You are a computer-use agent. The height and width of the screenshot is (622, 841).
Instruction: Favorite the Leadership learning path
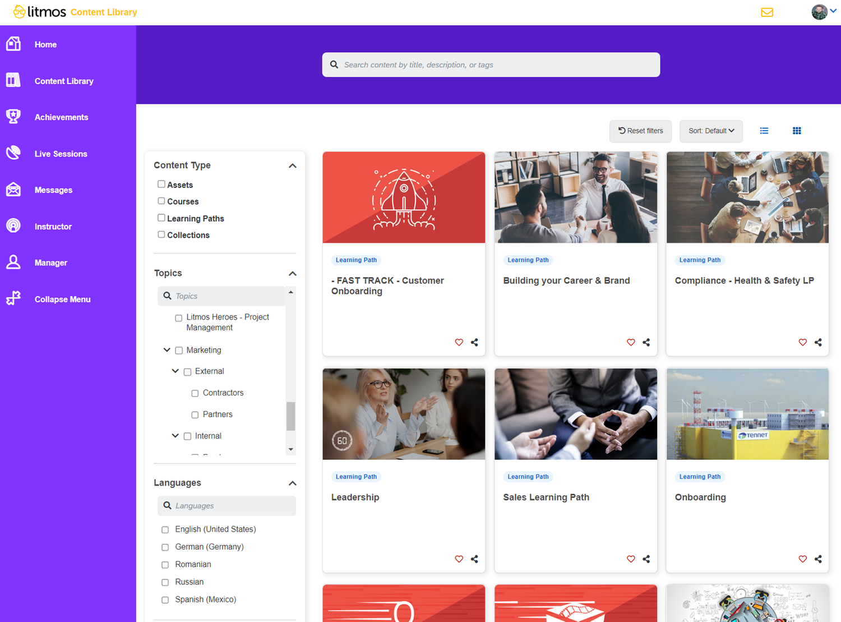point(459,559)
